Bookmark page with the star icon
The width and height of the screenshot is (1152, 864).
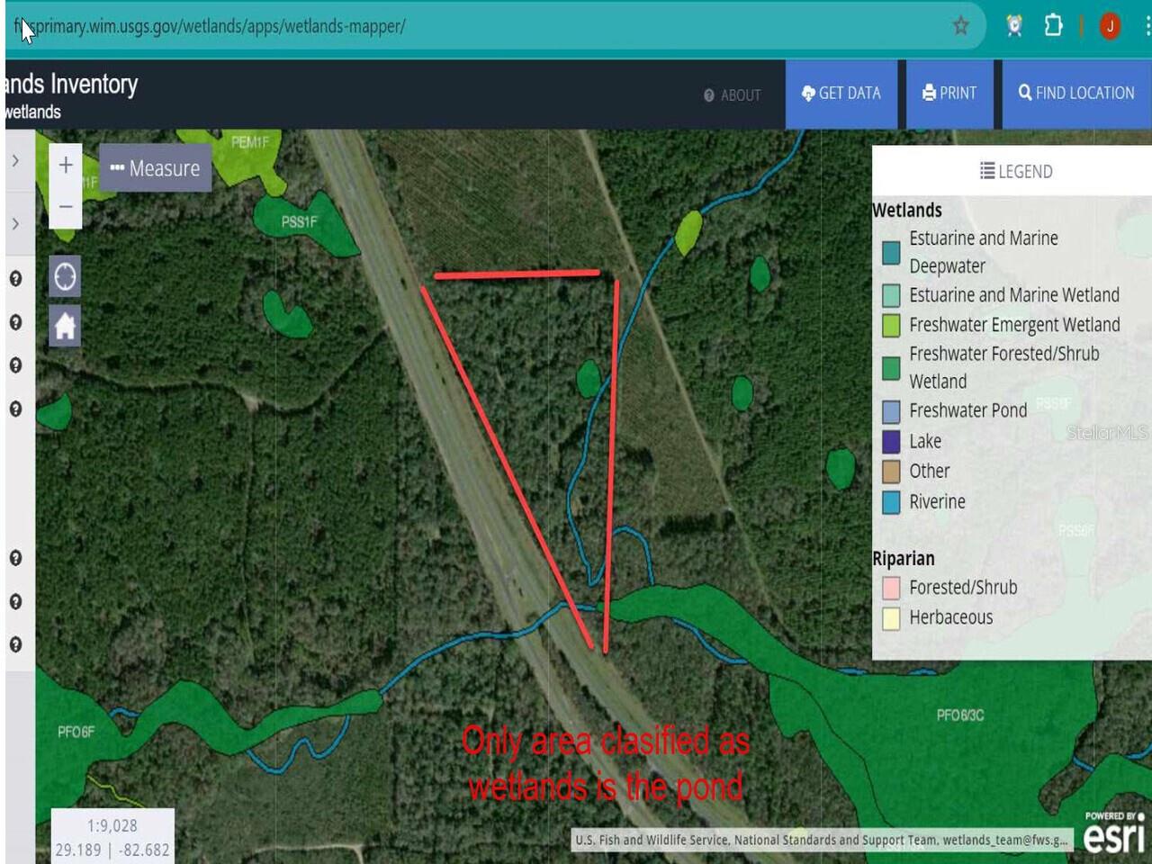pyautogui.click(x=960, y=26)
